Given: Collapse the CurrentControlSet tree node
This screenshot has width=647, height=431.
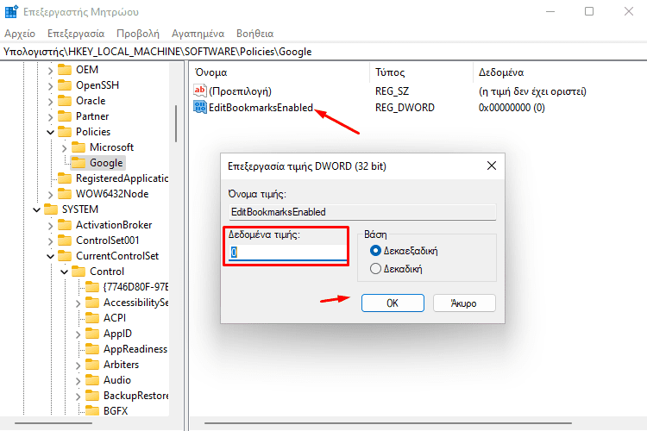Looking at the screenshot, I should [x=50, y=257].
